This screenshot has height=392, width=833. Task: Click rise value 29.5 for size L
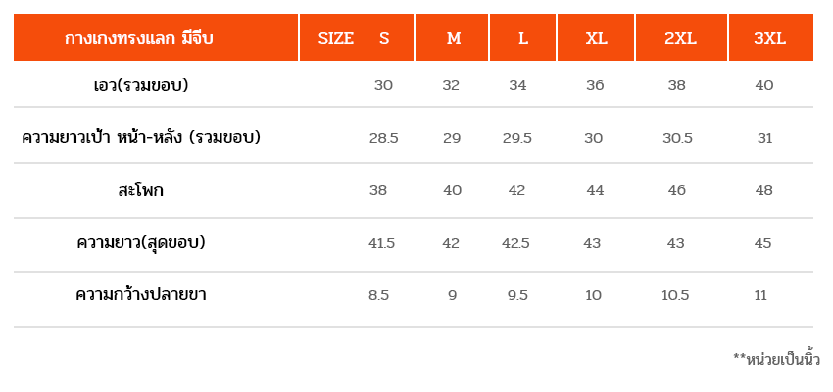click(x=517, y=138)
